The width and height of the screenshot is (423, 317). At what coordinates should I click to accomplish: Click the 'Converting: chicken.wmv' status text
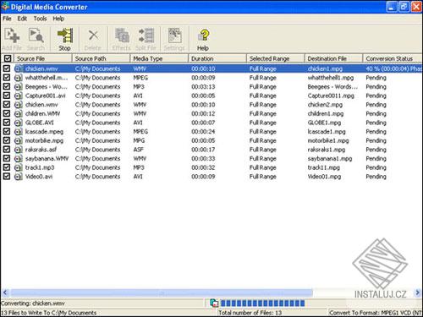point(33,303)
